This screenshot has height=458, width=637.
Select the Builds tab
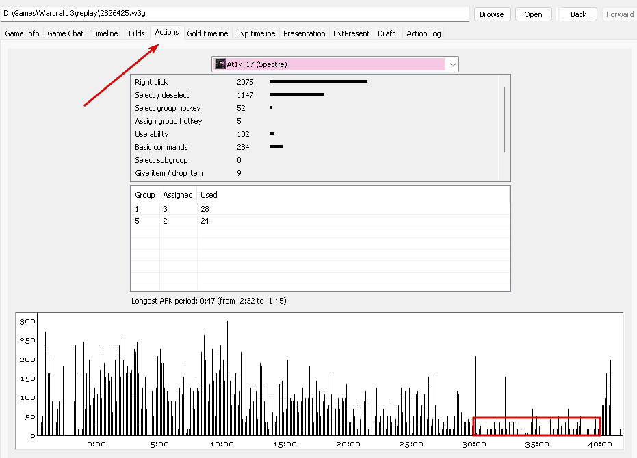click(135, 33)
